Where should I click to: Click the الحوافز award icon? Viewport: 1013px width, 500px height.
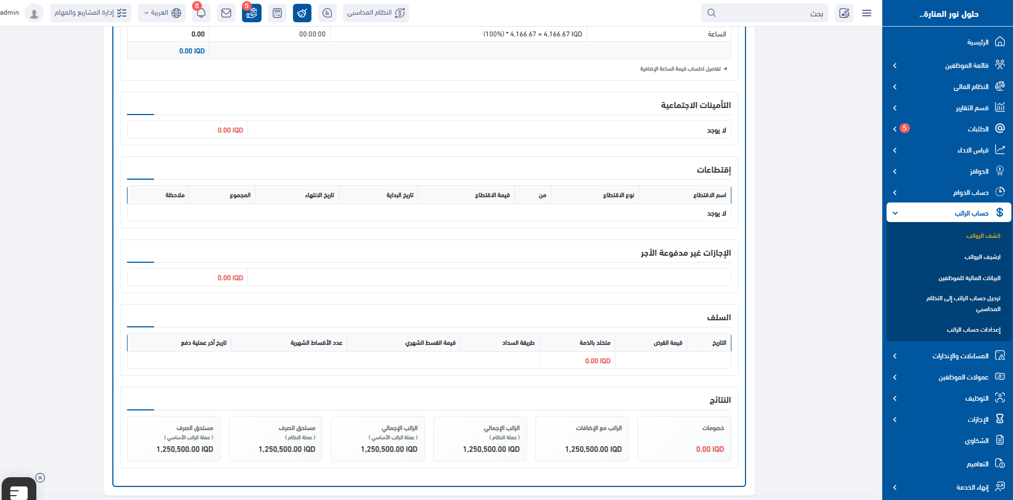1000,171
